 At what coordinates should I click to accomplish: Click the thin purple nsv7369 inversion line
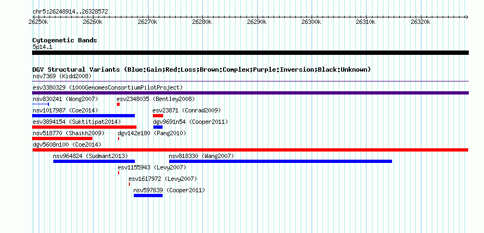250,81
